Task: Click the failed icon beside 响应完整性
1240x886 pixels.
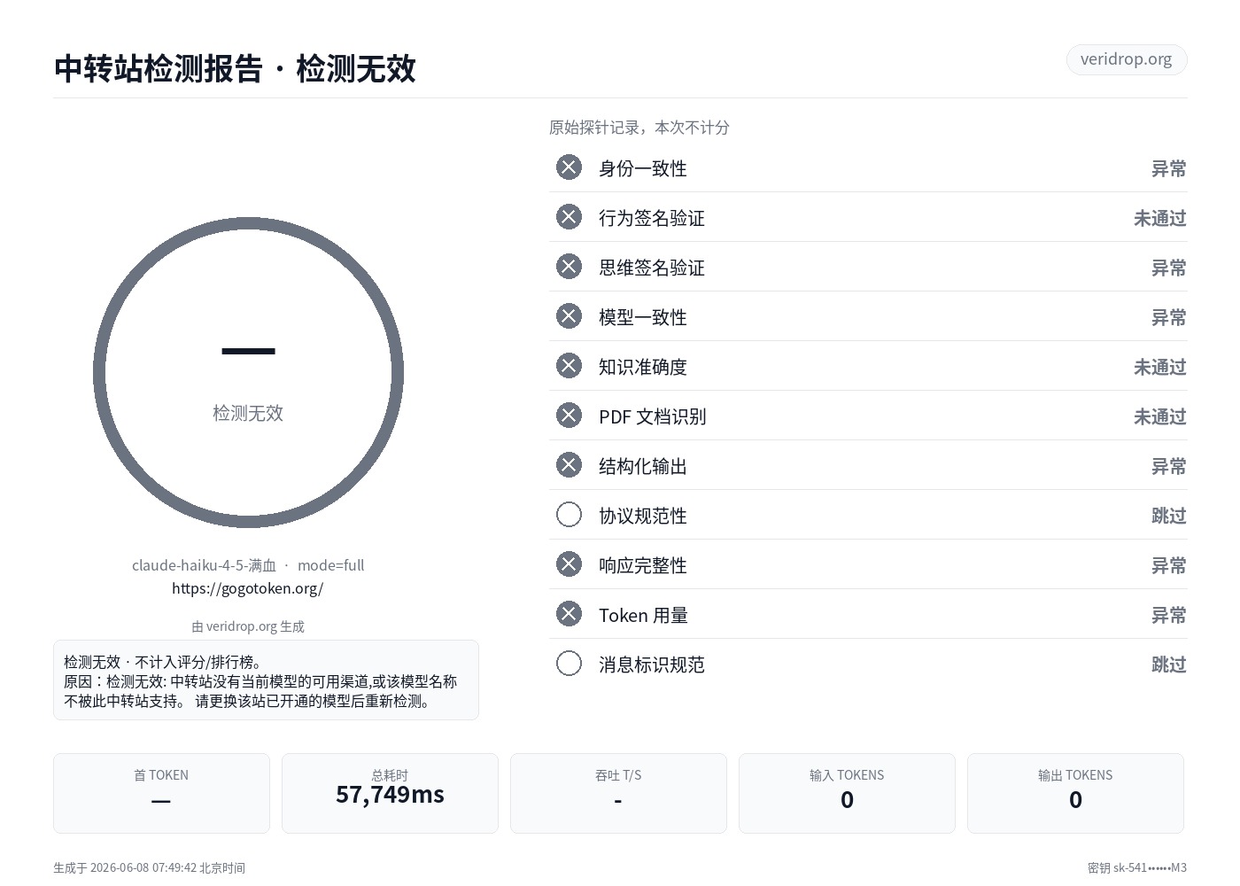Action: [x=569, y=564]
